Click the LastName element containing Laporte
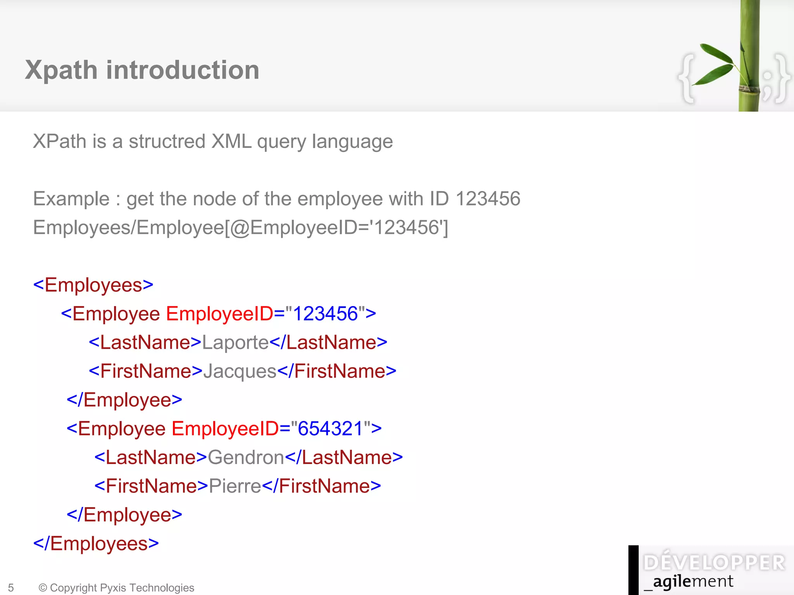 pyautogui.click(x=238, y=342)
